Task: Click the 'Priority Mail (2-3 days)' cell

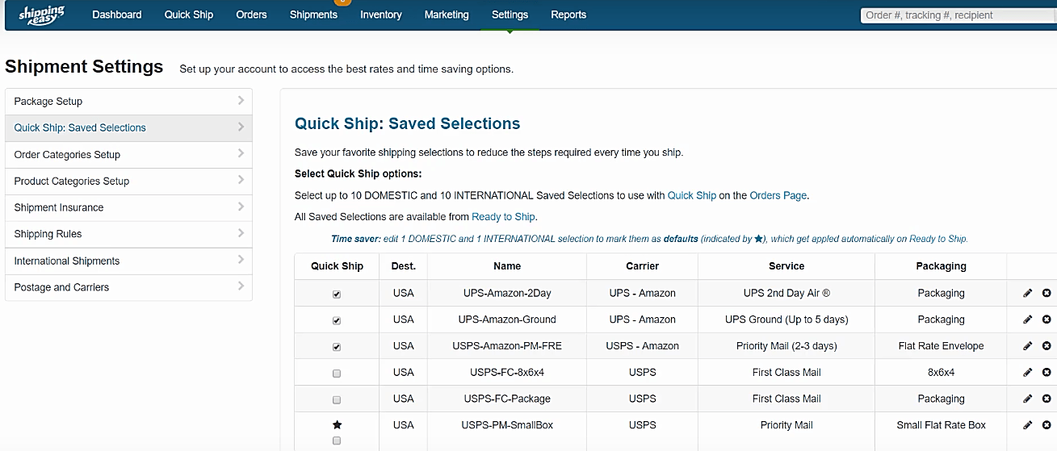Action: coord(786,345)
